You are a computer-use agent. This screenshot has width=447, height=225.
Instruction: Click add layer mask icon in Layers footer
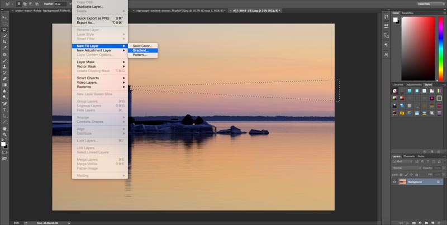413,223
